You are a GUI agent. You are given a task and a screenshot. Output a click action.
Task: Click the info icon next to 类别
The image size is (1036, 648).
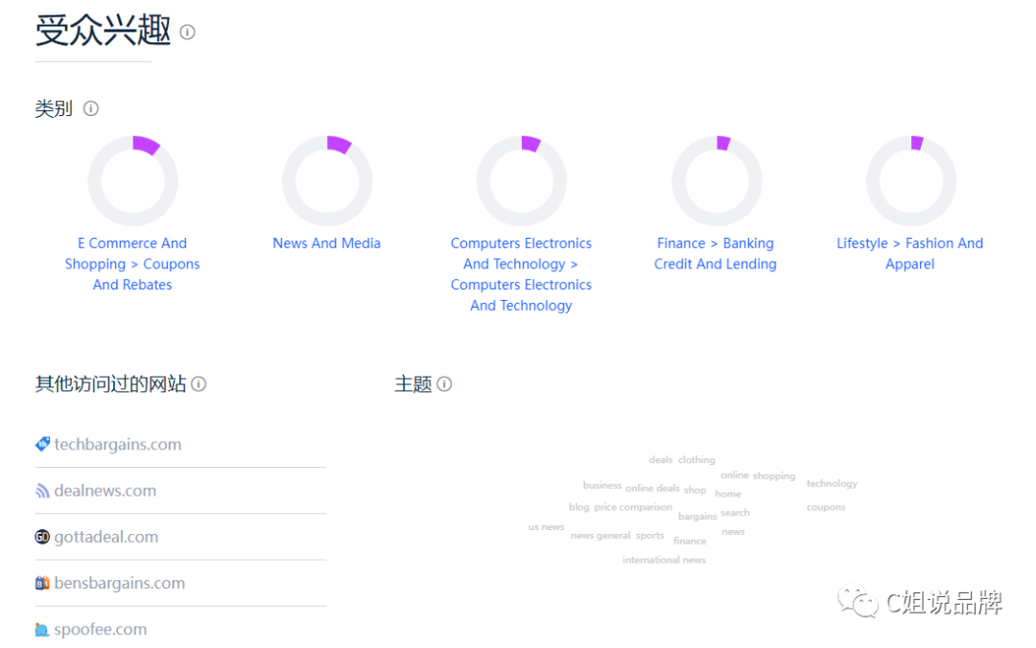tap(91, 108)
